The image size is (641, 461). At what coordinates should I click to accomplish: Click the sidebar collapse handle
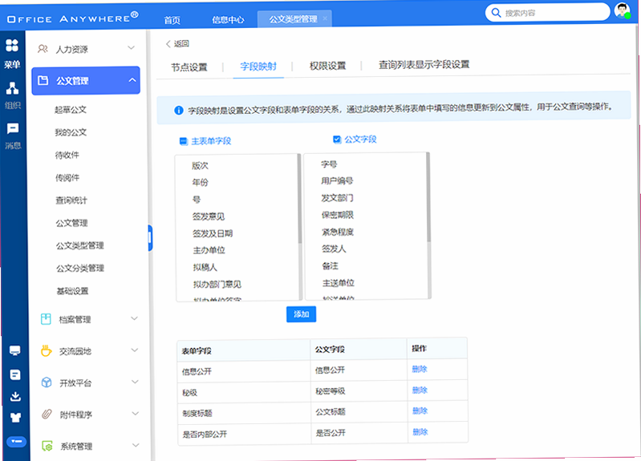pos(150,237)
